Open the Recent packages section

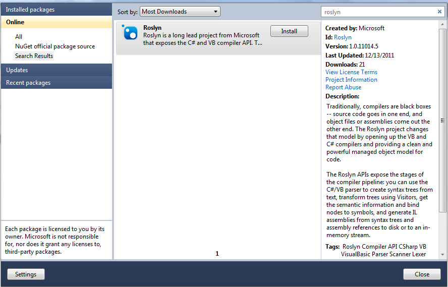click(57, 83)
